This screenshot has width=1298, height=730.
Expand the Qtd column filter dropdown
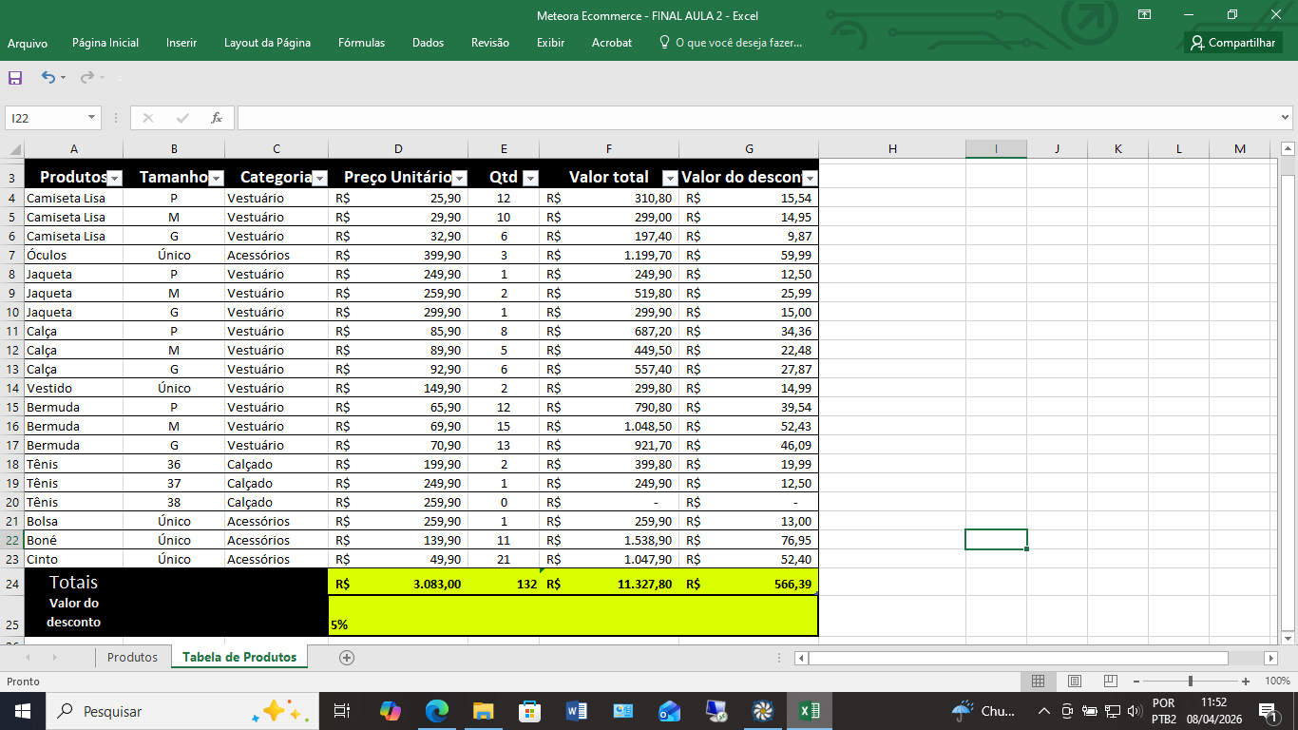click(x=530, y=178)
